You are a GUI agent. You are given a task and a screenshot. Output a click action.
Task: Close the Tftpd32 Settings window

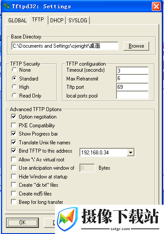[156, 7]
